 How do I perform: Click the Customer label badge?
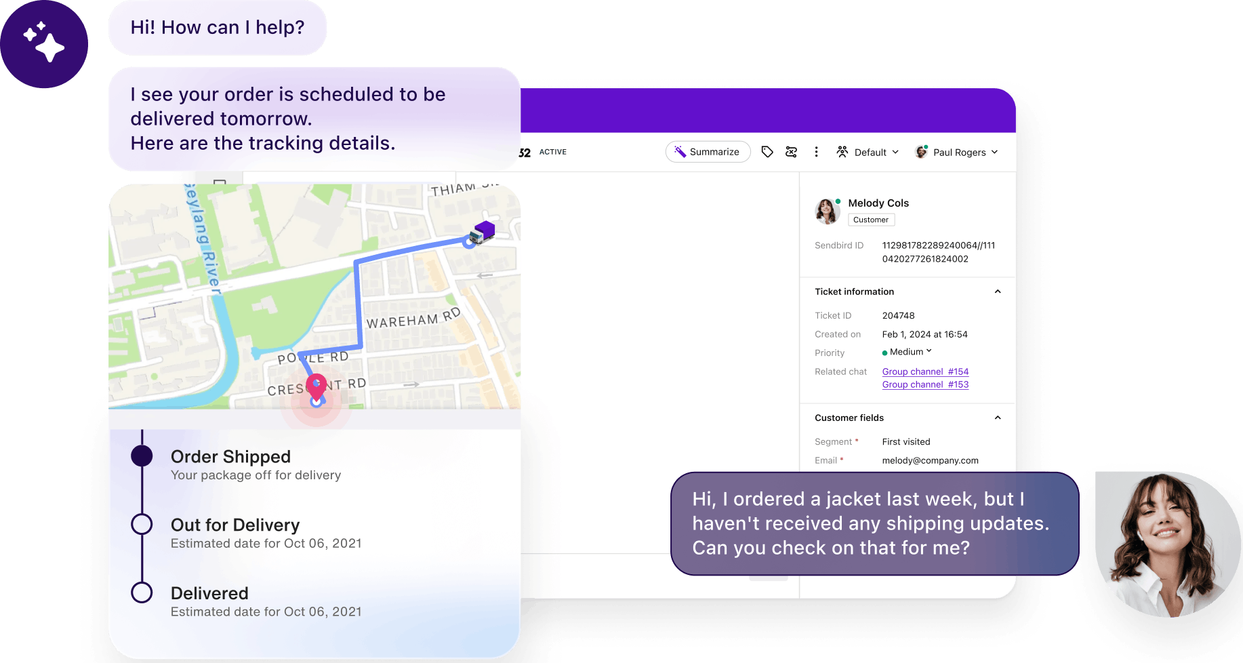pyautogui.click(x=871, y=220)
